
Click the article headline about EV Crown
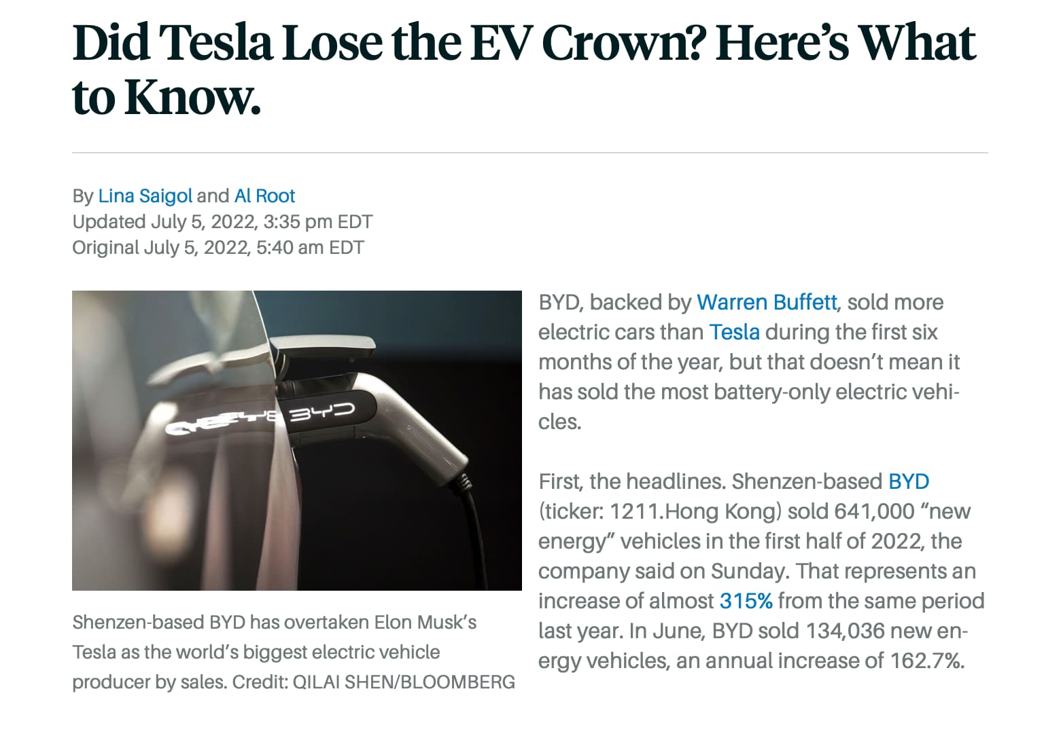click(x=523, y=70)
